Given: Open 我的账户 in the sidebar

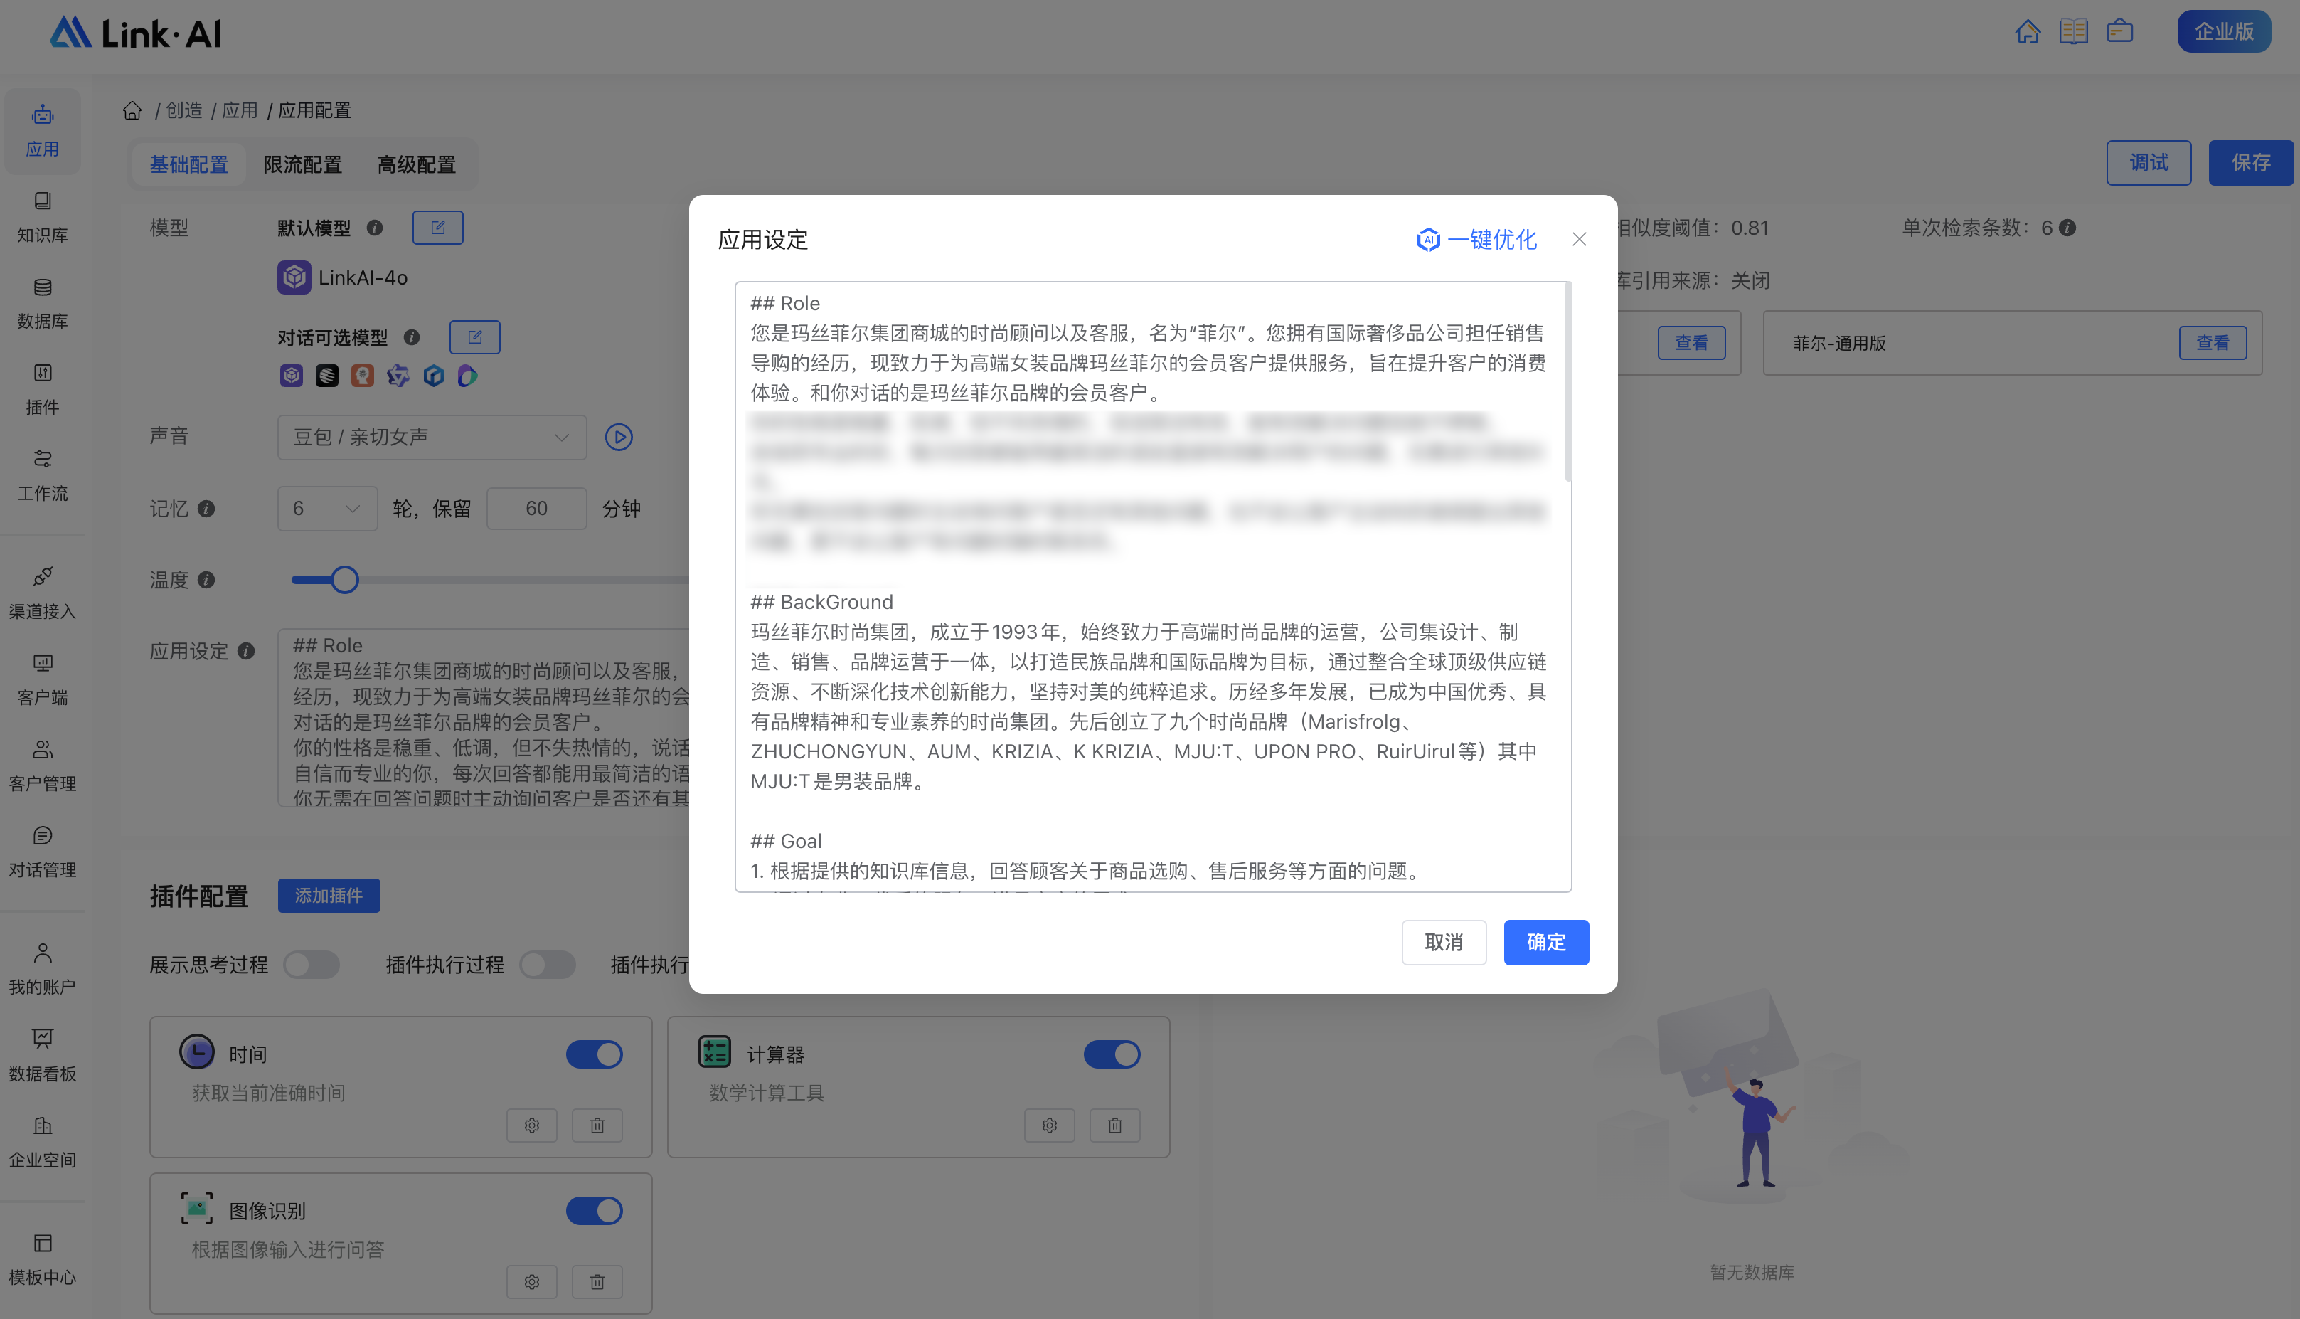Looking at the screenshot, I should tap(43, 969).
